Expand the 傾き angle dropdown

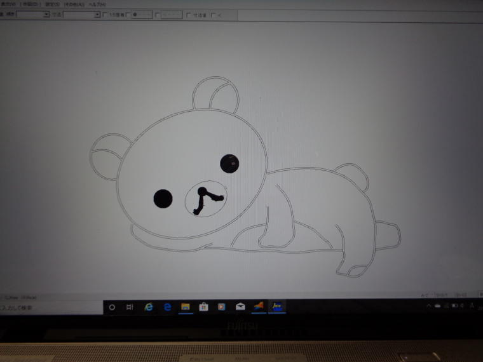point(46,14)
